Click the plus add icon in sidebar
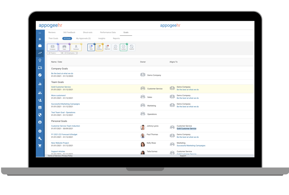 tap(40, 39)
